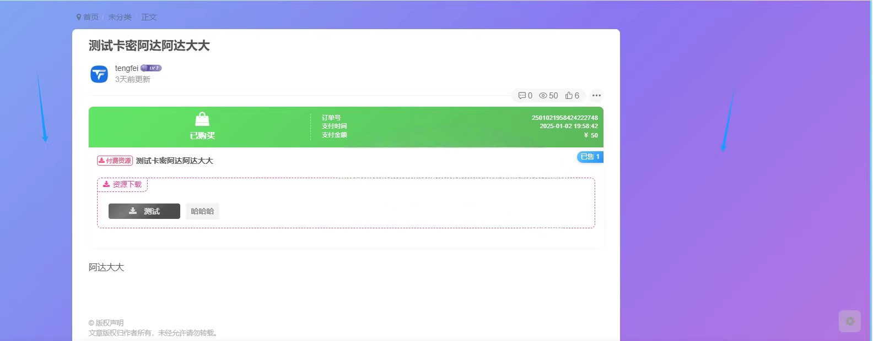Click the LV level badge beside tengfei
This screenshot has height=341, width=873.
coord(151,68)
